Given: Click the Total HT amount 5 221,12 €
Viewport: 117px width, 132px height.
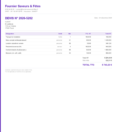Looking at the screenshot, I should 108,58.
